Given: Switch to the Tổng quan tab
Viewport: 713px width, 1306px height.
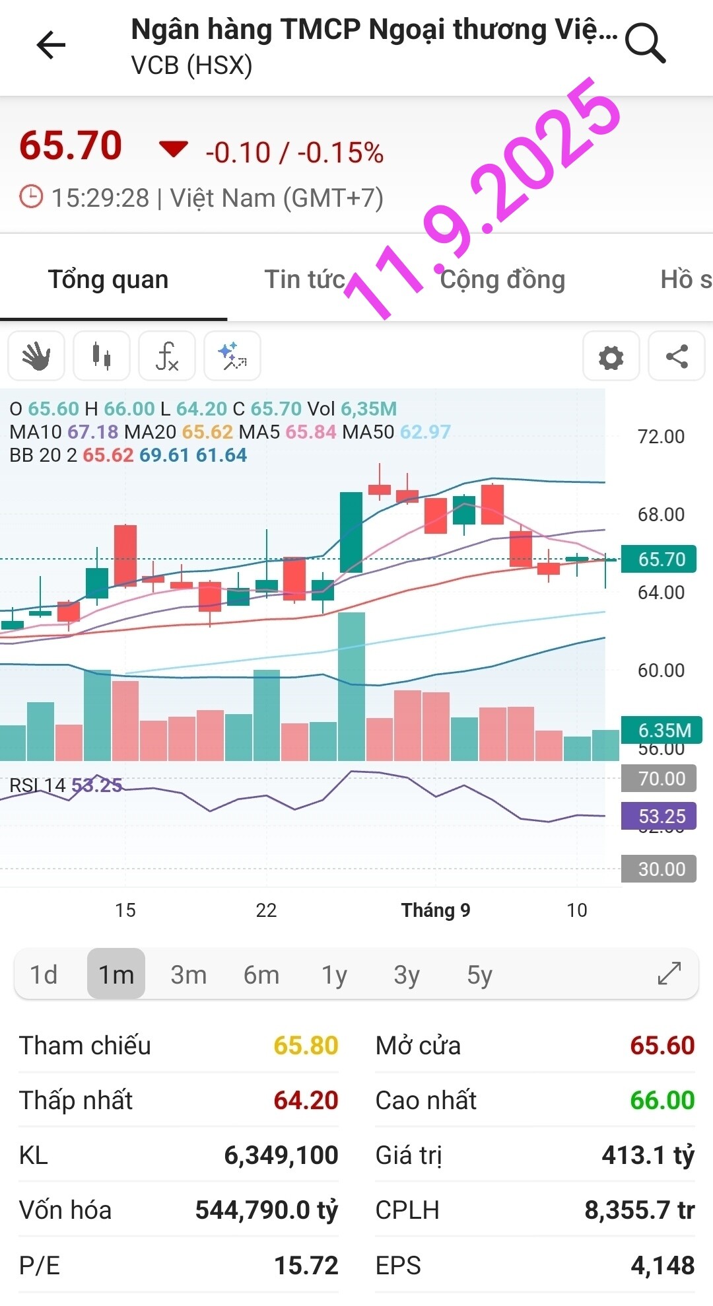Looking at the screenshot, I should point(108,279).
